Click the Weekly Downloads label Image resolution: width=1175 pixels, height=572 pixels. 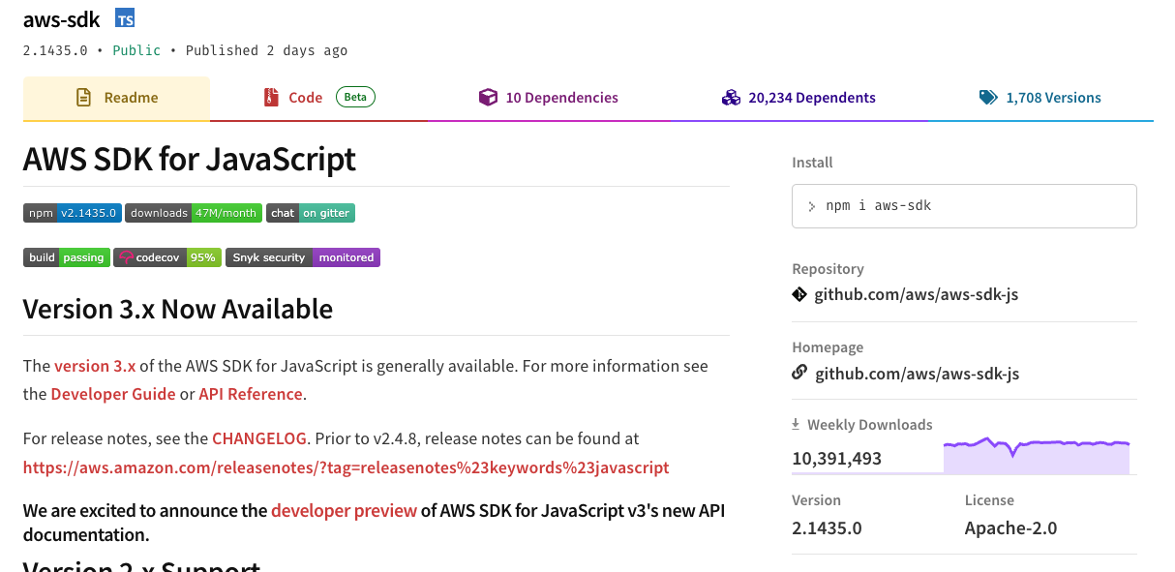click(870, 424)
